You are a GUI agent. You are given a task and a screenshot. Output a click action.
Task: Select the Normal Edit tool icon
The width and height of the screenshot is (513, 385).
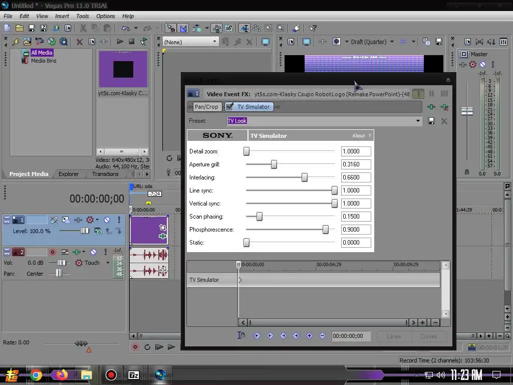click(x=171, y=28)
